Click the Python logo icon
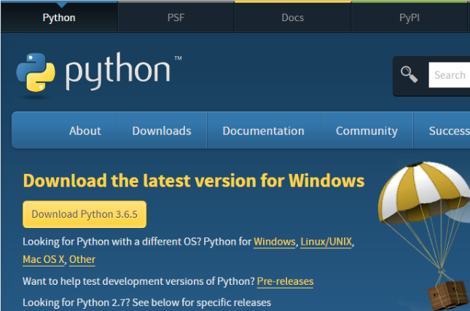This screenshot has height=311, width=470. pos(36,72)
